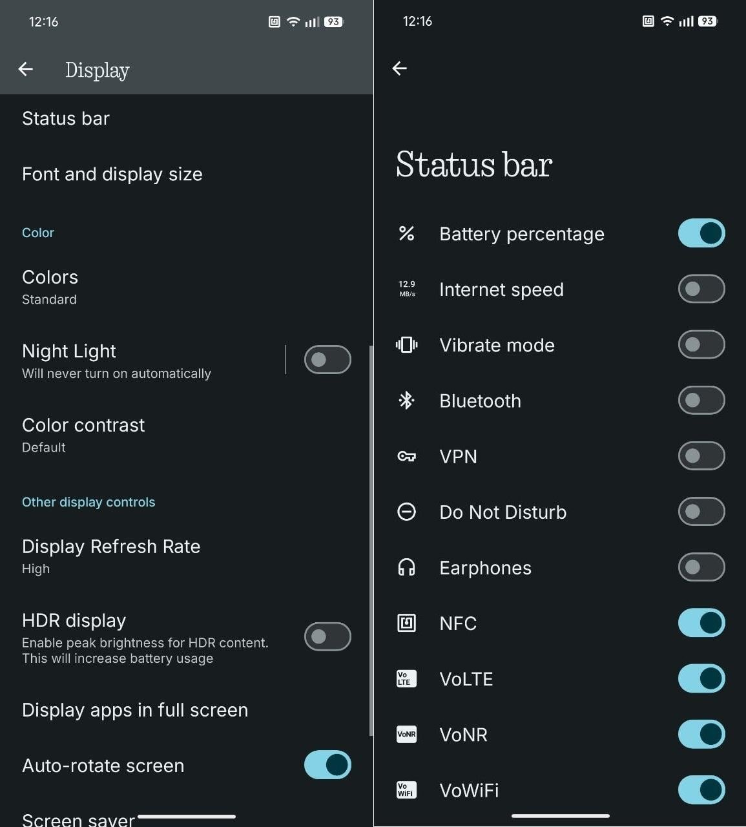Open the Status bar menu entry

pos(187,118)
